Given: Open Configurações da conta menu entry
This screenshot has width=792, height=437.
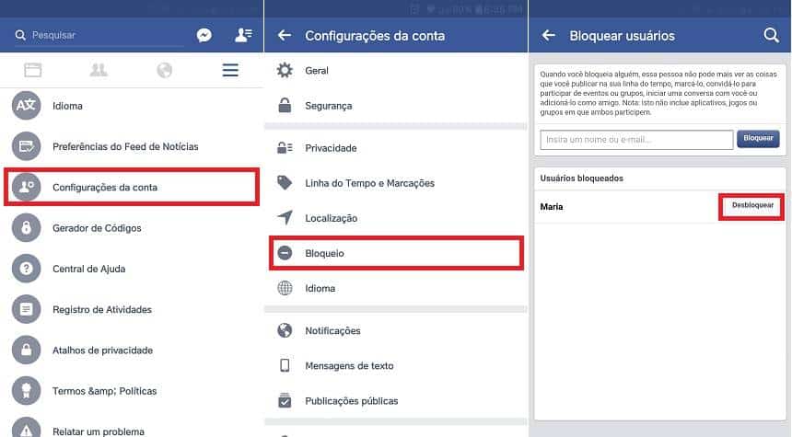Looking at the screenshot, I should click(132, 187).
